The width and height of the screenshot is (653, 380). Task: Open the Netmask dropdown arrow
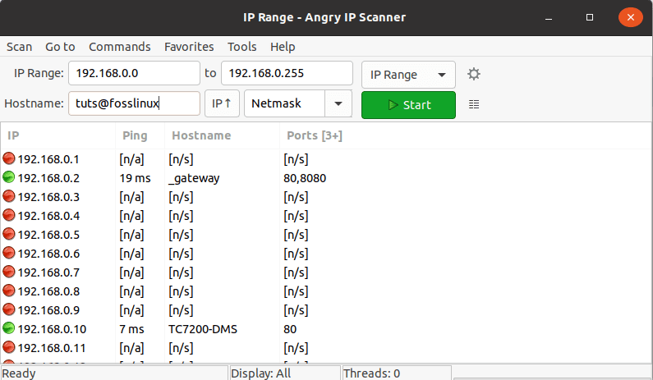point(338,103)
